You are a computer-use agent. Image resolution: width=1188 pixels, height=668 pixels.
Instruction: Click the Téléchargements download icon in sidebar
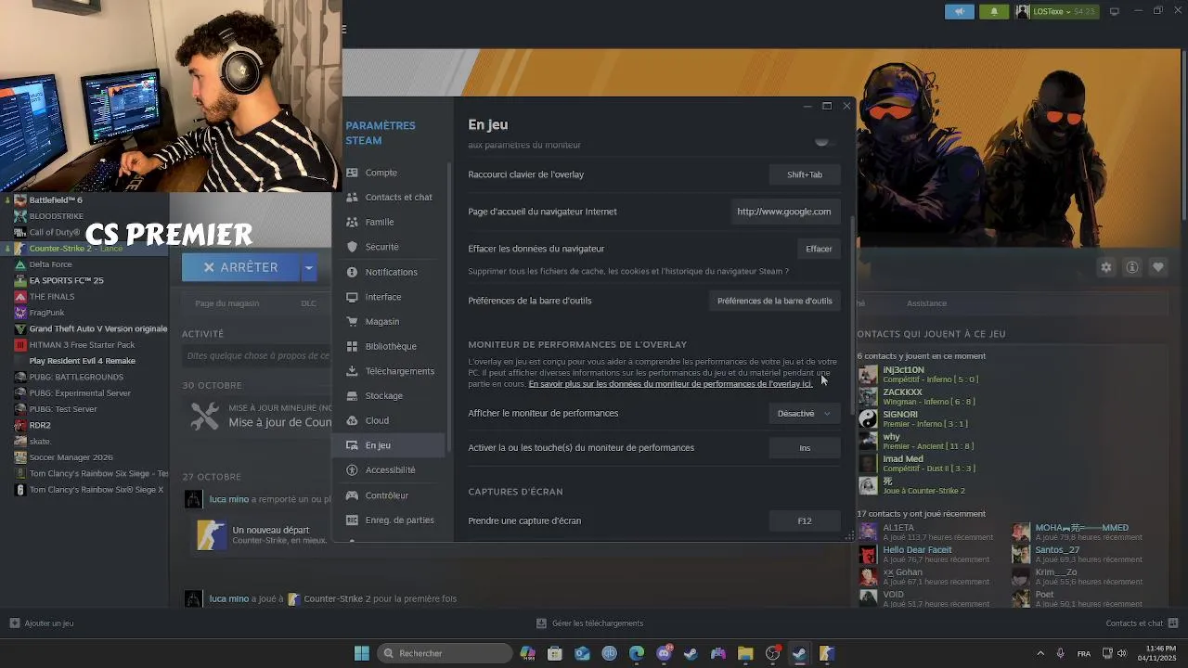click(352, 371)
